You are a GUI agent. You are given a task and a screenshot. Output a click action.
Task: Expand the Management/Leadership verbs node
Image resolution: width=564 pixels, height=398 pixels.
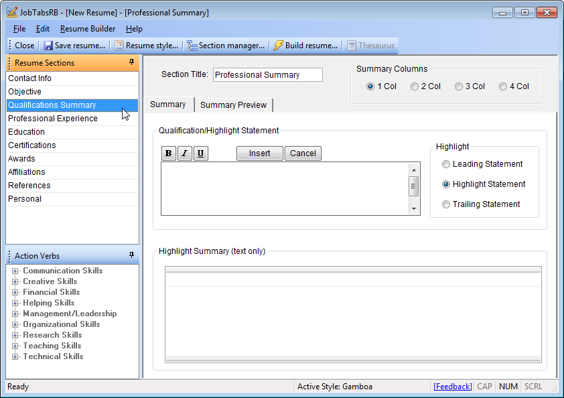coord(15,314)
